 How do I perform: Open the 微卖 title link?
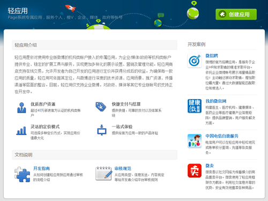tap(210, 166)
